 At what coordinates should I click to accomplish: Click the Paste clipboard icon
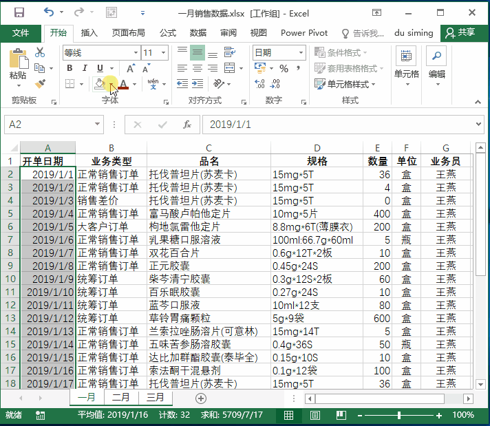(x=18, y=58)
